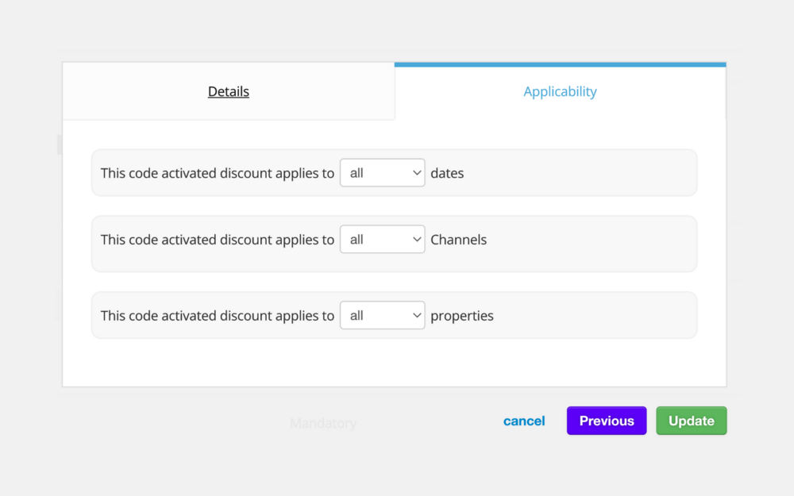
Task: Click the chevron arrow in dates dropdown
Action: [x=417, y=173]
